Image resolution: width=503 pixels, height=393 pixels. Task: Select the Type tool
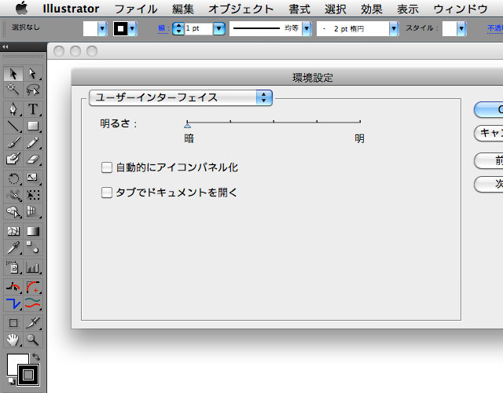point(33,109)
